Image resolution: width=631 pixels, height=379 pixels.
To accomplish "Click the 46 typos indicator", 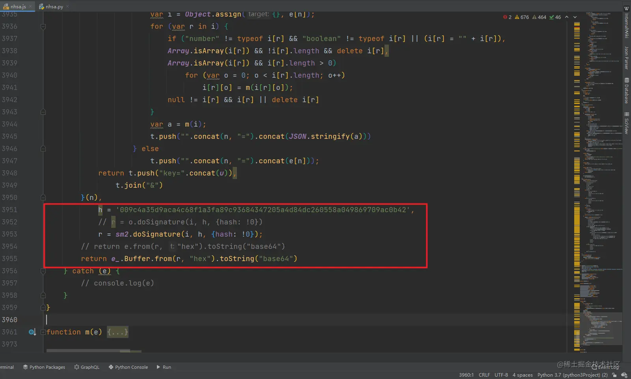I will click(555, 17).
